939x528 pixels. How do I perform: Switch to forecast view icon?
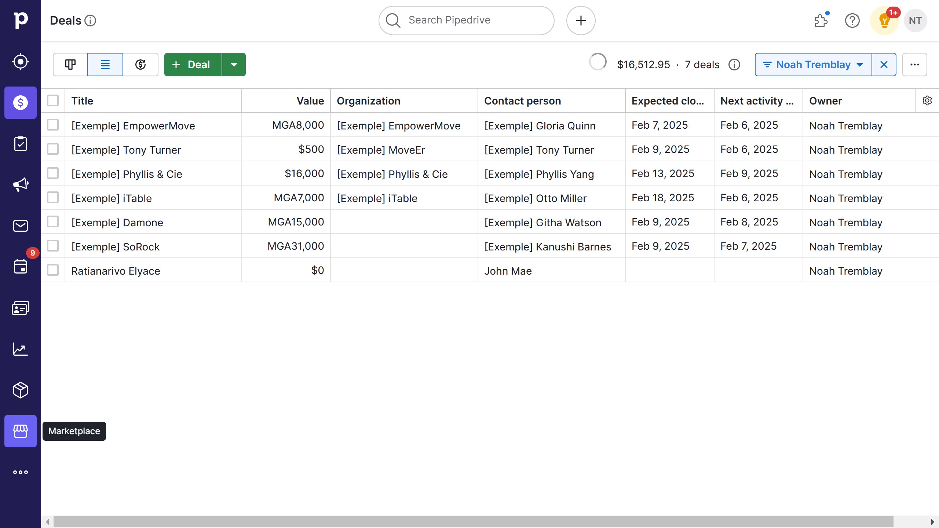140,65
